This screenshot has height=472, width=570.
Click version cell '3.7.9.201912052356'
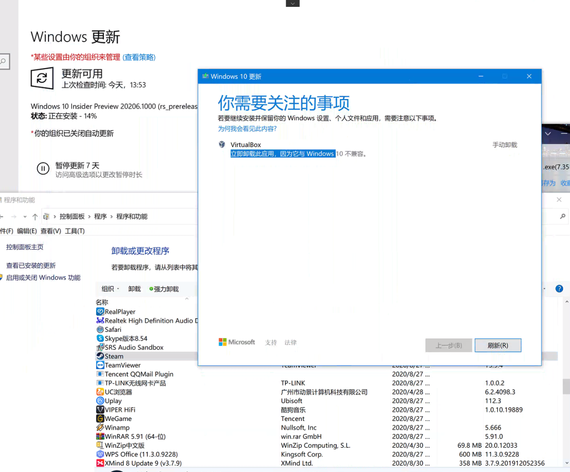(515, 463)
